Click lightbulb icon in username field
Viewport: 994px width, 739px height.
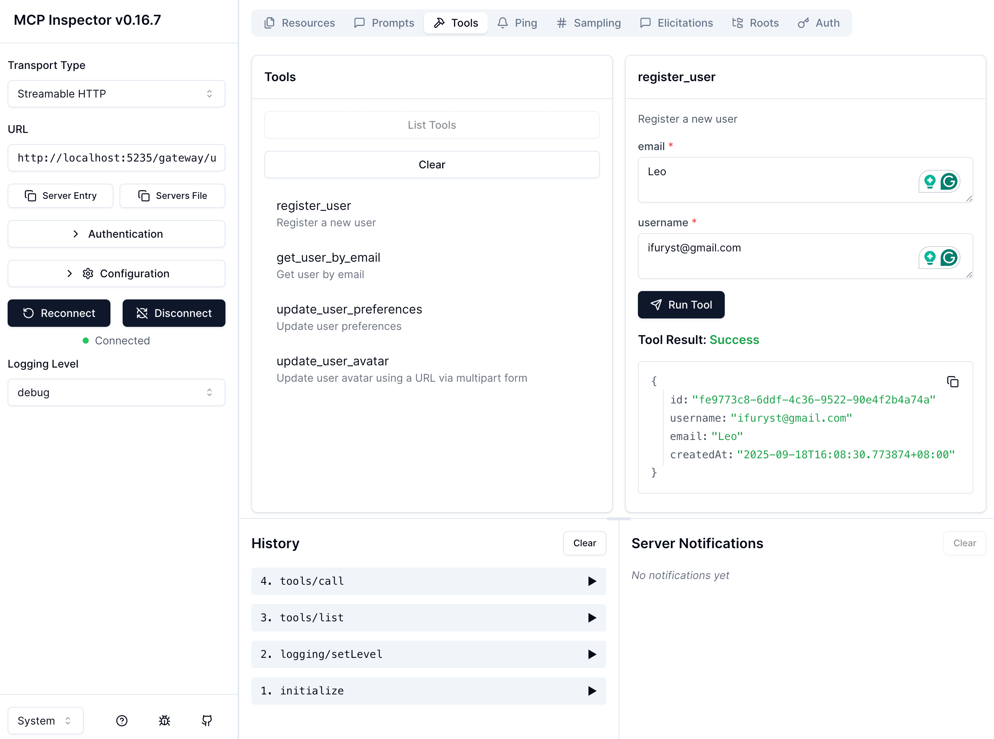(x=930, y=258)
